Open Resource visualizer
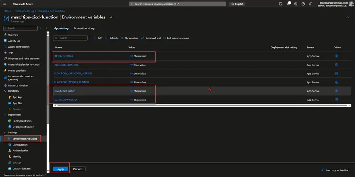 [18, 85]
